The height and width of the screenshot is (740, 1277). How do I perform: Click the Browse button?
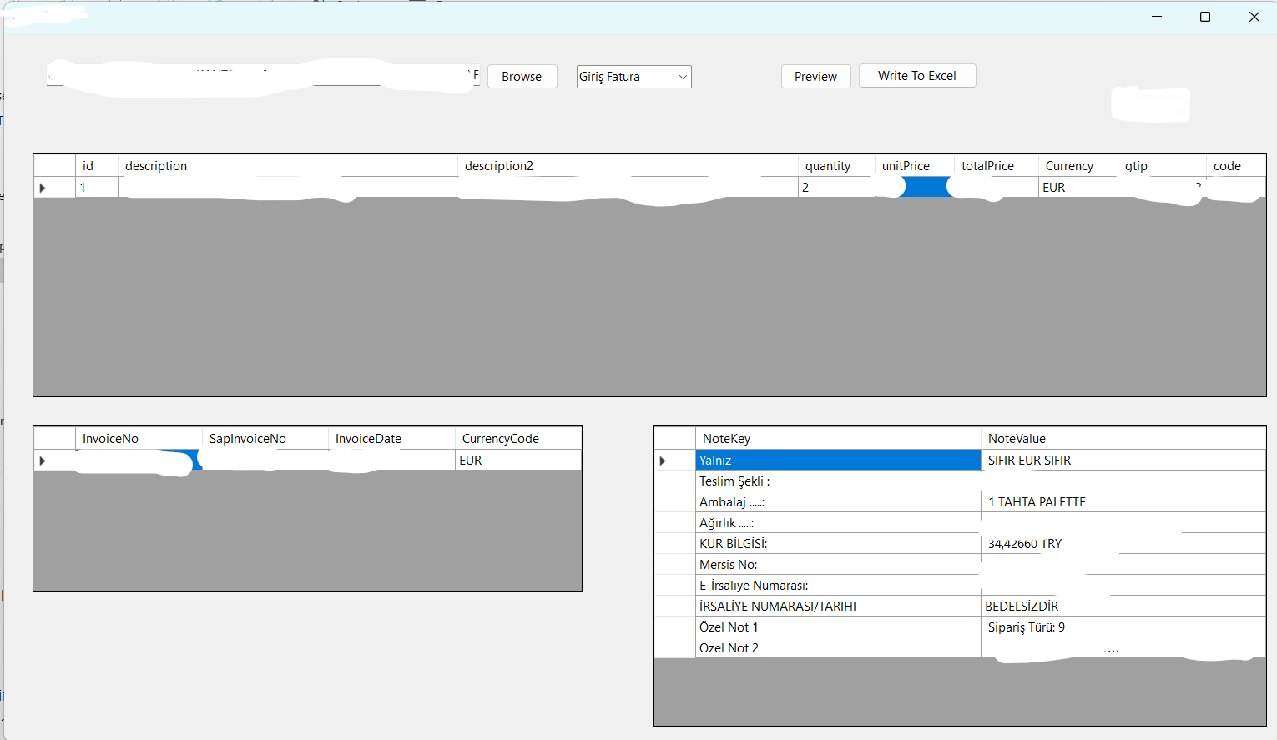click(x=522, y=76)
